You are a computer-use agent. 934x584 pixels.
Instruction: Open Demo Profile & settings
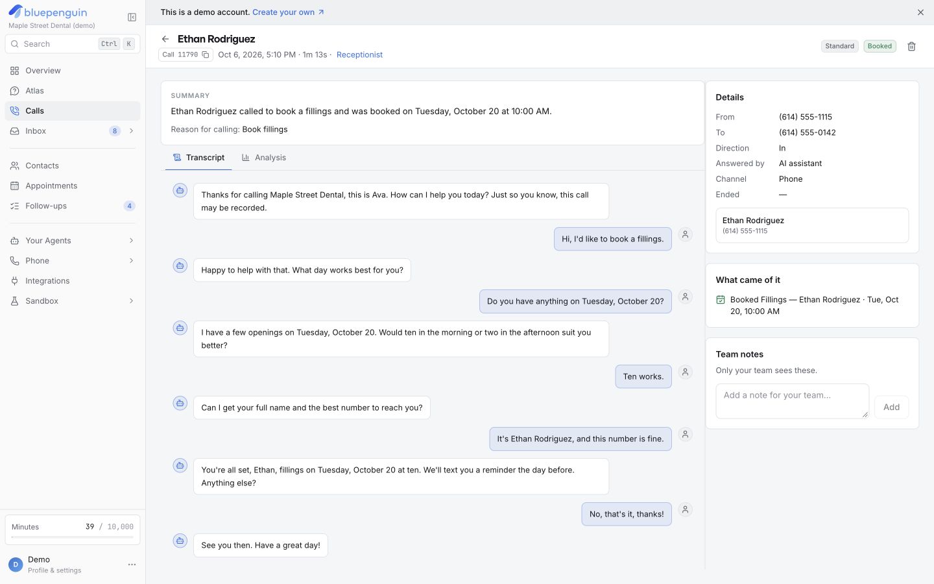(54, 565)
